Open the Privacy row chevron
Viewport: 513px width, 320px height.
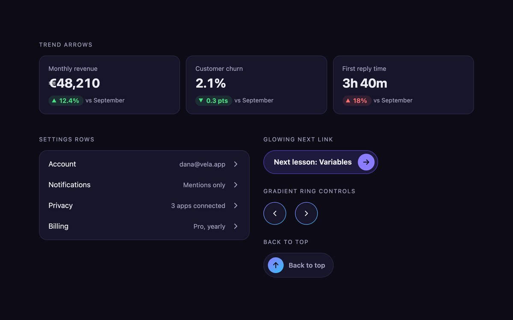(236, 206)
